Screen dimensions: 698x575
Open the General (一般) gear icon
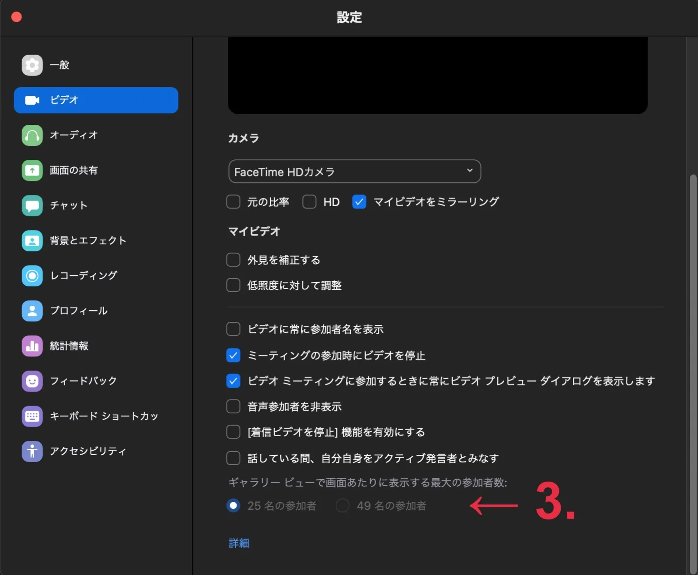(32, 65)
